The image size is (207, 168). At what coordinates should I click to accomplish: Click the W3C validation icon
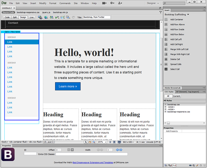click(57, 17)
